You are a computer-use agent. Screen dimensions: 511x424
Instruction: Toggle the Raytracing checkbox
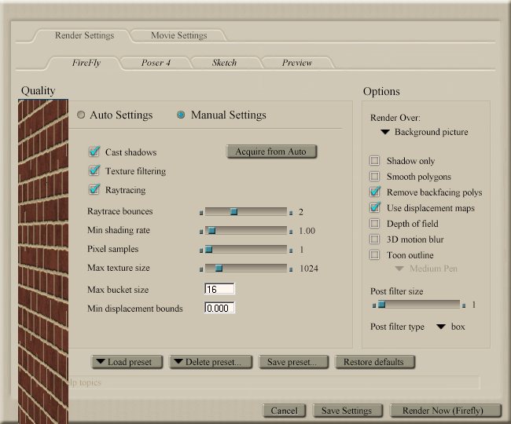[x=95, y=190]
